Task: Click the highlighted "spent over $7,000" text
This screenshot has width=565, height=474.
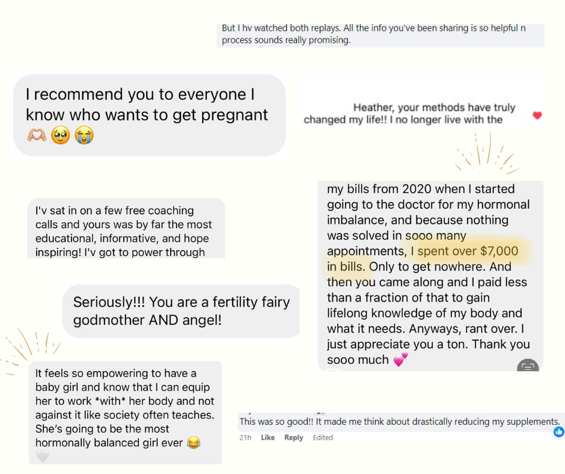Action: click(467, 251)
